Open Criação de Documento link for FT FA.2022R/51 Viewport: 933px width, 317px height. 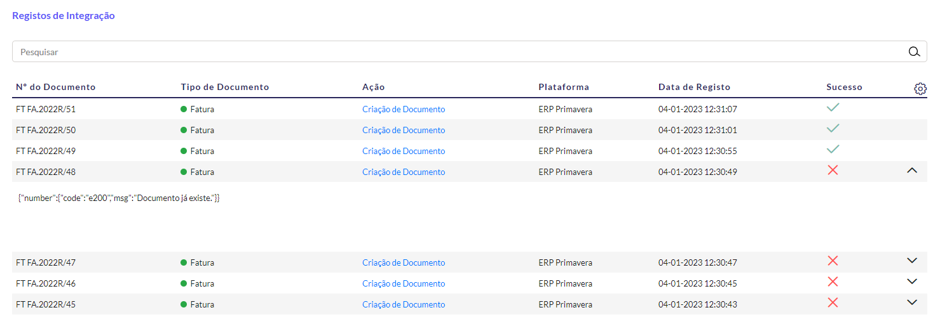point(404,109)
